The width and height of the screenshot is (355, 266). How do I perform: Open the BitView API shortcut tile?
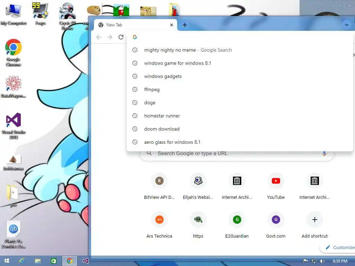[x=159, y=187]
